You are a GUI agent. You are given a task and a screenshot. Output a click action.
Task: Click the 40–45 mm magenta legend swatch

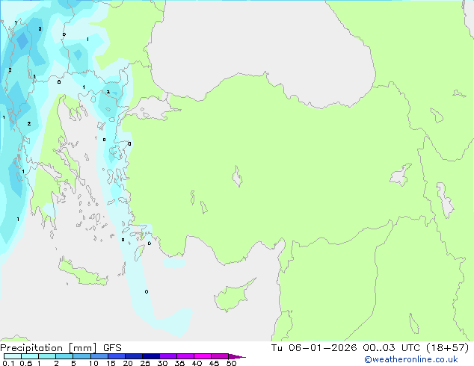203,356
